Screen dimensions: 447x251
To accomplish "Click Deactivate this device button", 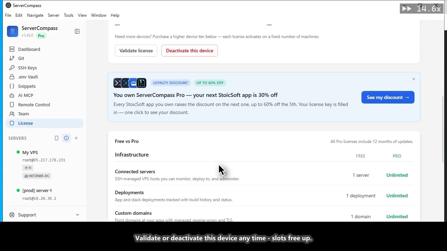I will [x=190, y=51].
